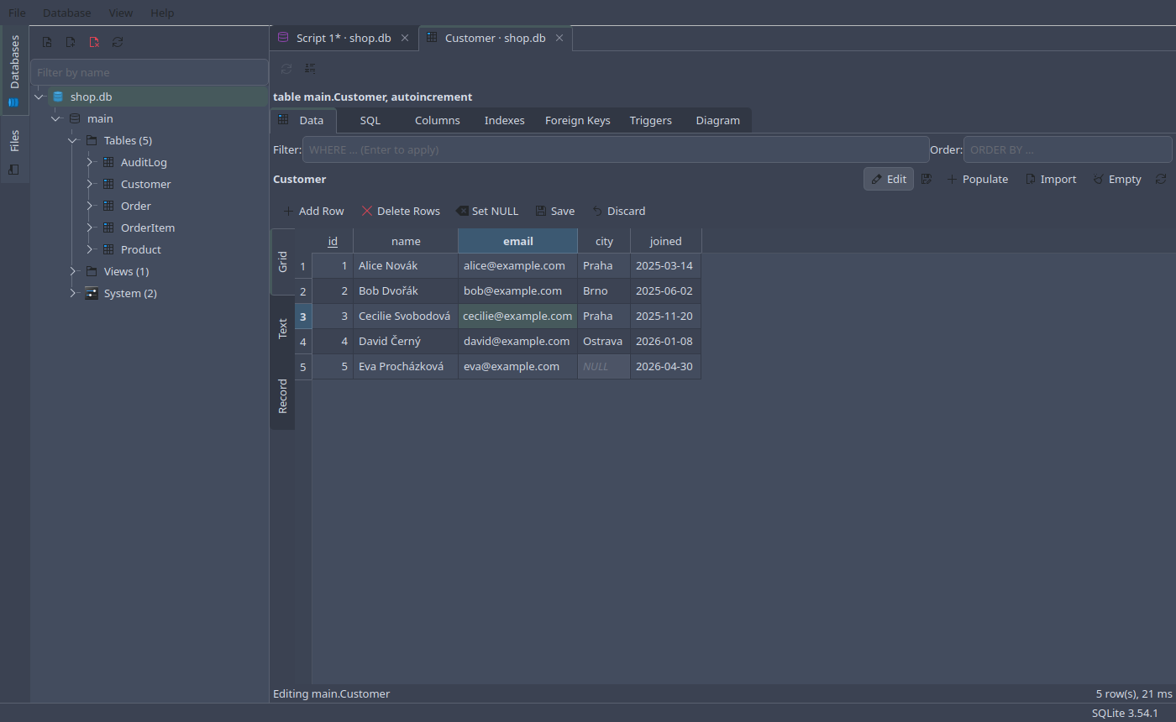The height and width of the screenshot is (722, 1176).
Task: Open the Files side panel
Action: click(14, 151)
